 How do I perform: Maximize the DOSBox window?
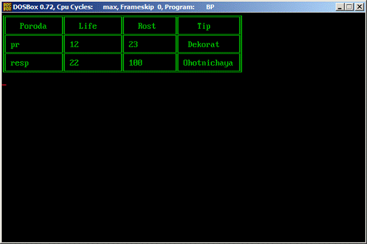coord(349,7)
